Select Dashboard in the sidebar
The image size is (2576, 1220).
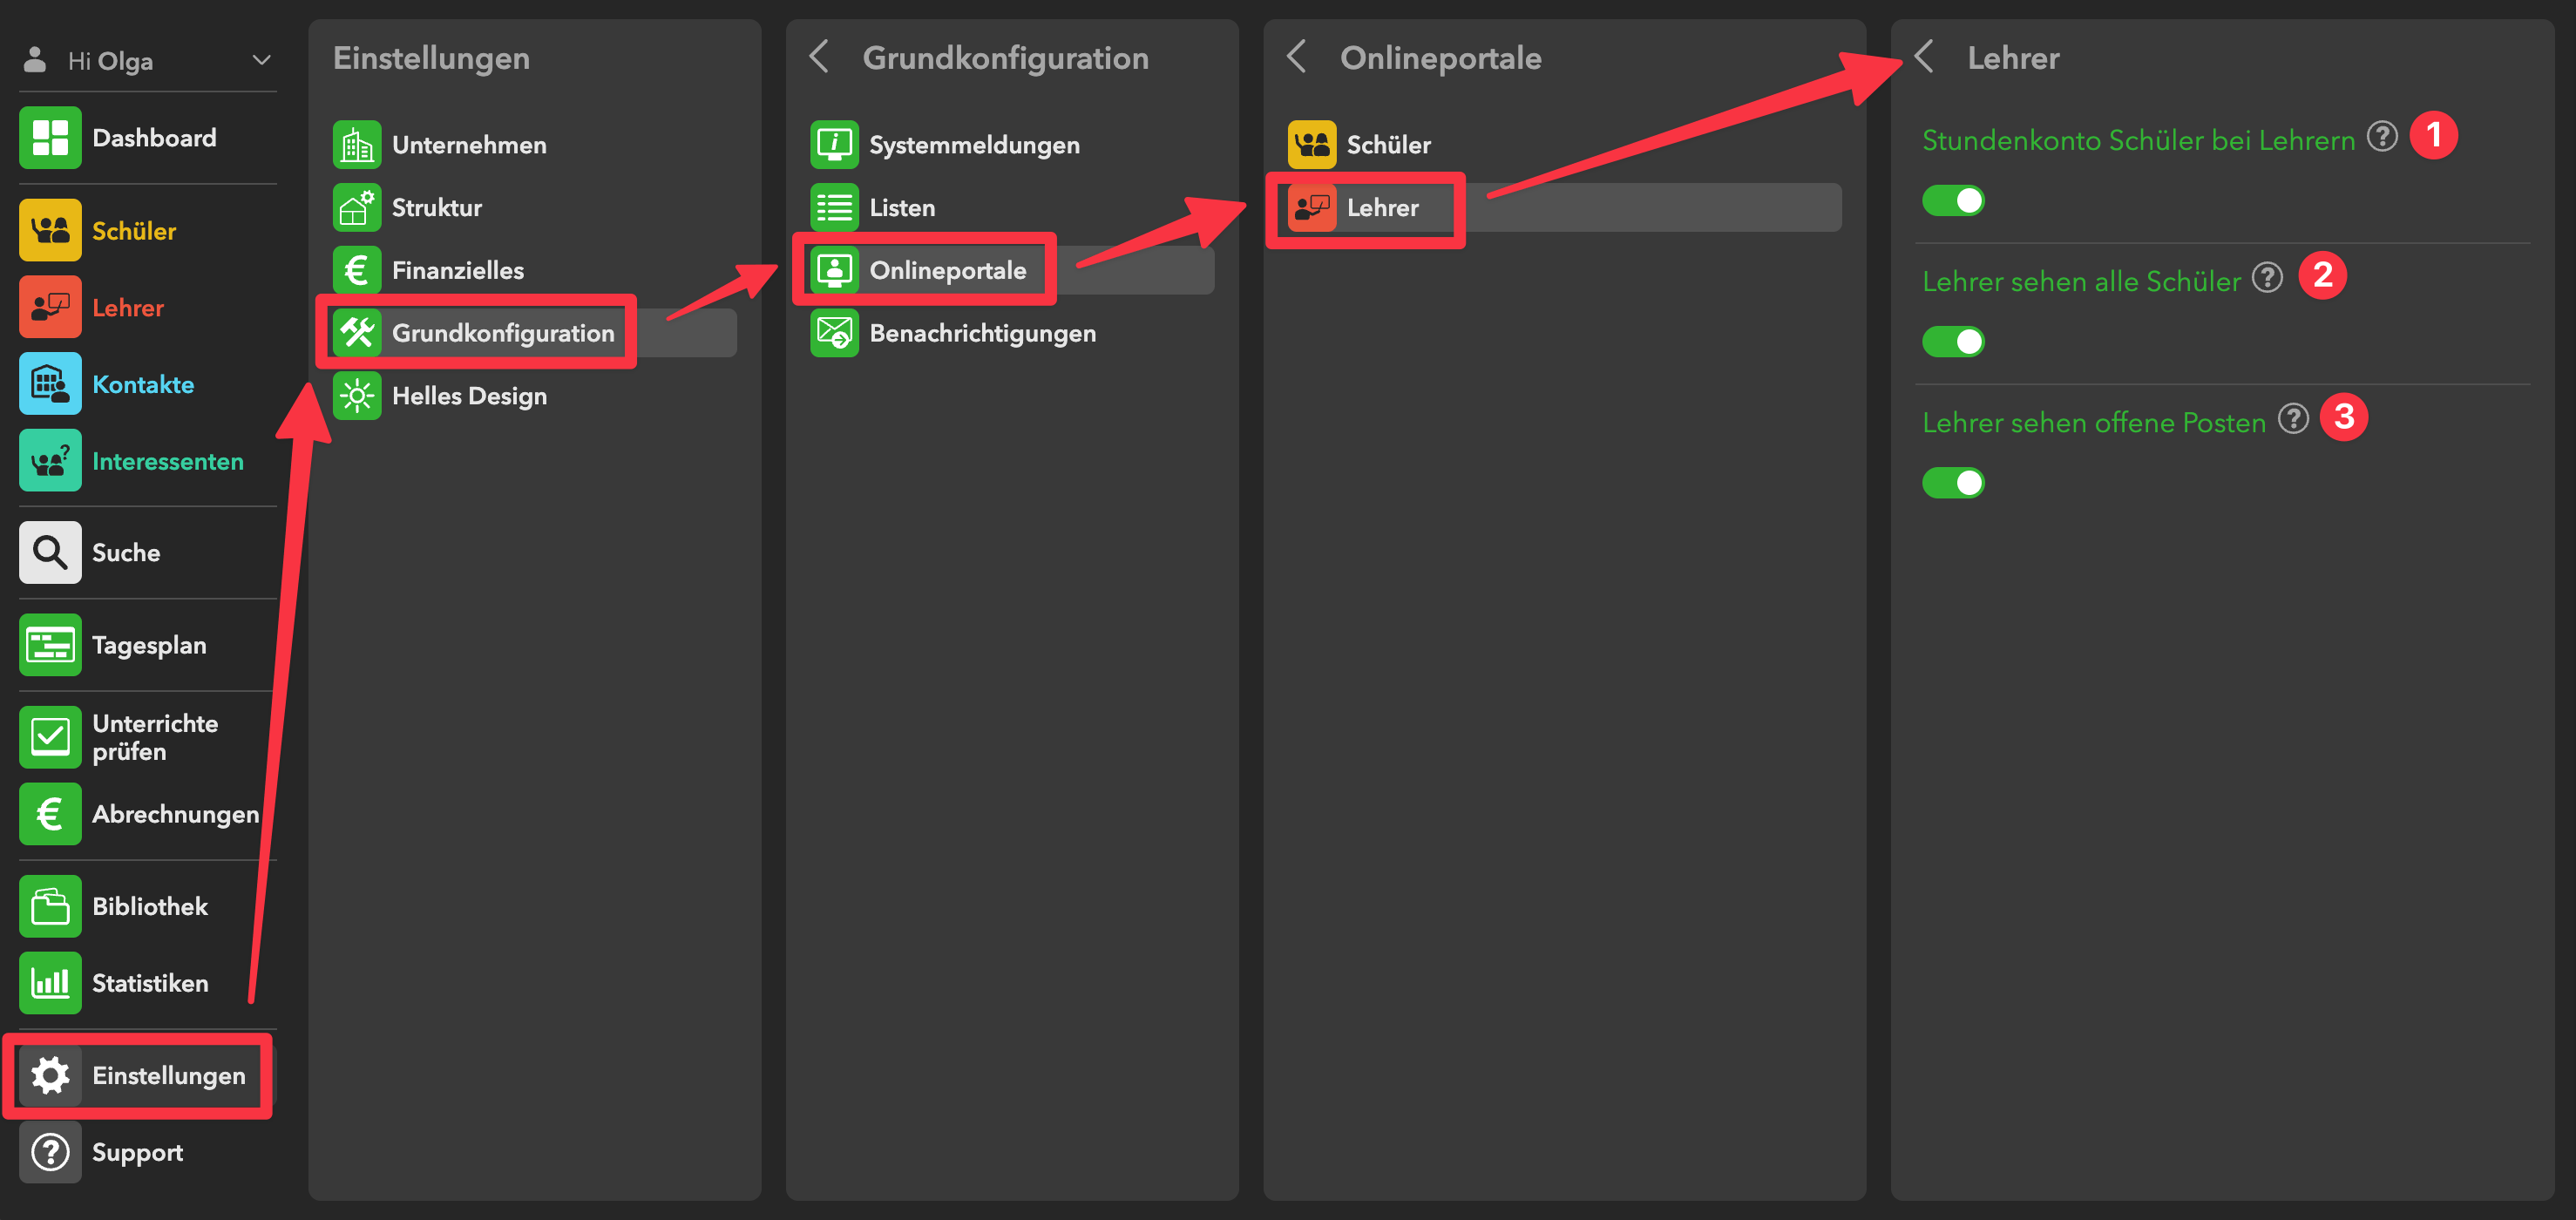[147, 138]
